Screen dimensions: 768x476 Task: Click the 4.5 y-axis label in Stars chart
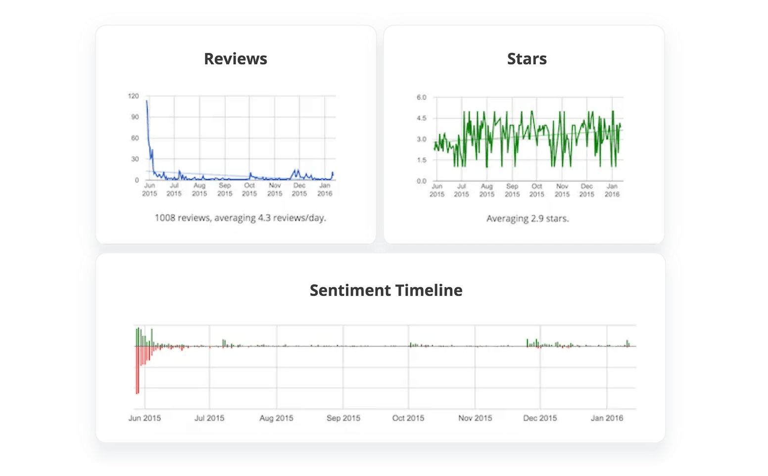tap(421, 118)
